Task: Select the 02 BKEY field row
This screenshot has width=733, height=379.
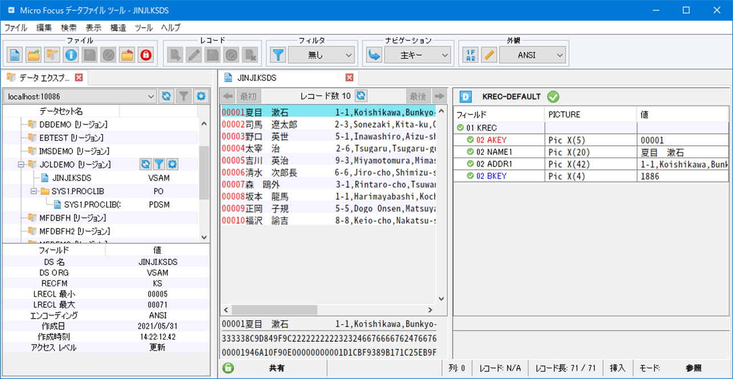Action: (x=591, y=176)
